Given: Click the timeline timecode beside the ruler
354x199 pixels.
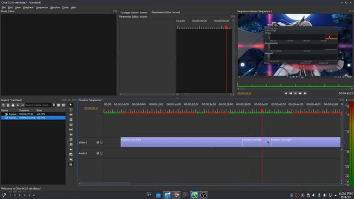Looking at the screenshot, I should click(x=91, y=108).
